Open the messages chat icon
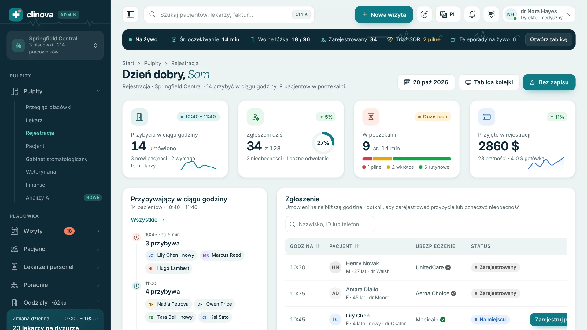587x330 pixels. tap(491, 14)
